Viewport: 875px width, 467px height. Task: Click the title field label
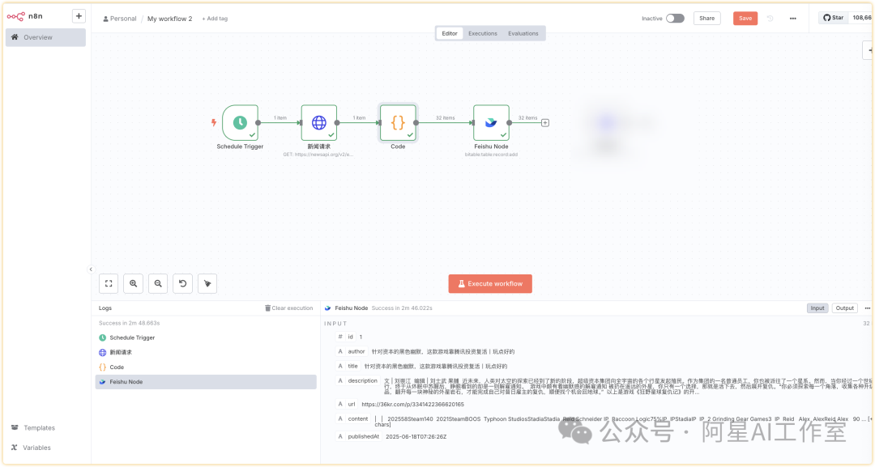[x=352, y=366]
